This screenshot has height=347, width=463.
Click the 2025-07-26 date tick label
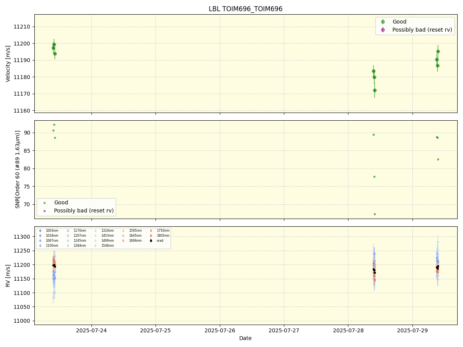[x=220, y=330]
